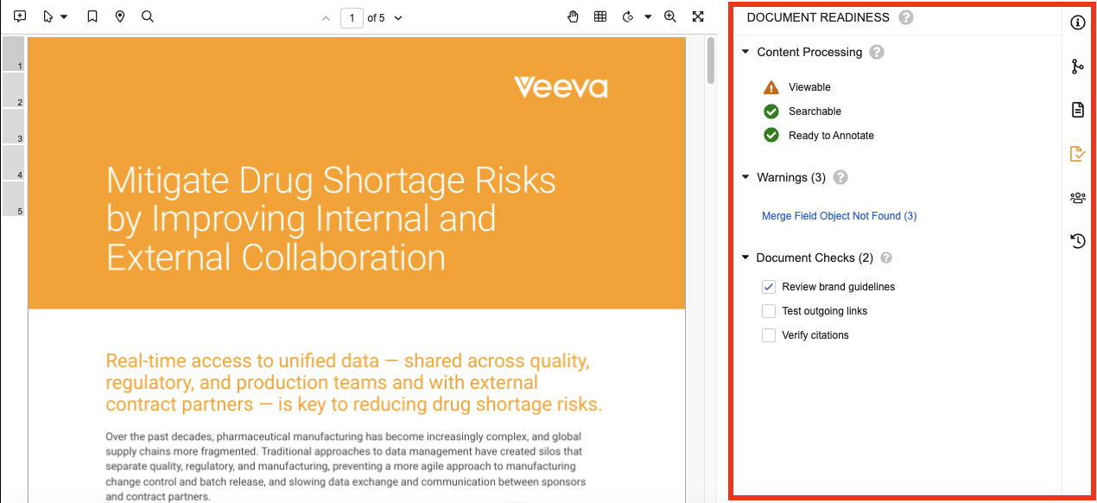Select page 3 thumbnail

13,126
